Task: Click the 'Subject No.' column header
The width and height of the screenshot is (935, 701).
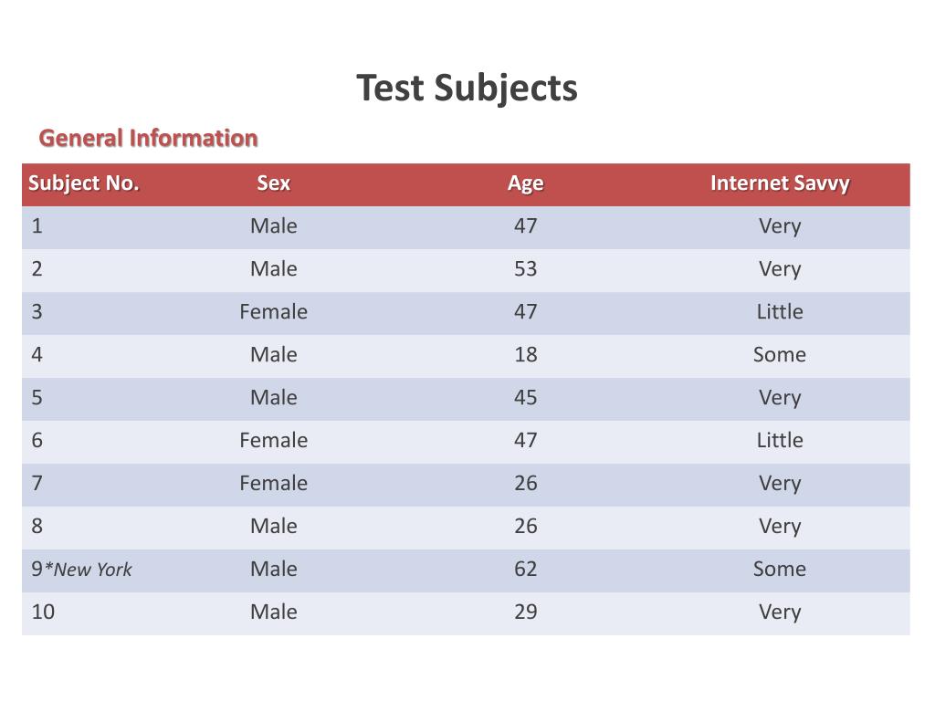Action: click(83, 183)
